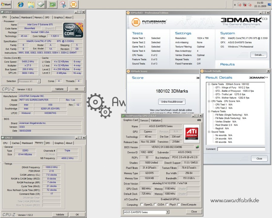The height and width of the screenshot is (218, 272).
Task: Click the muted speaker volume tray icon
Action: 250,5
